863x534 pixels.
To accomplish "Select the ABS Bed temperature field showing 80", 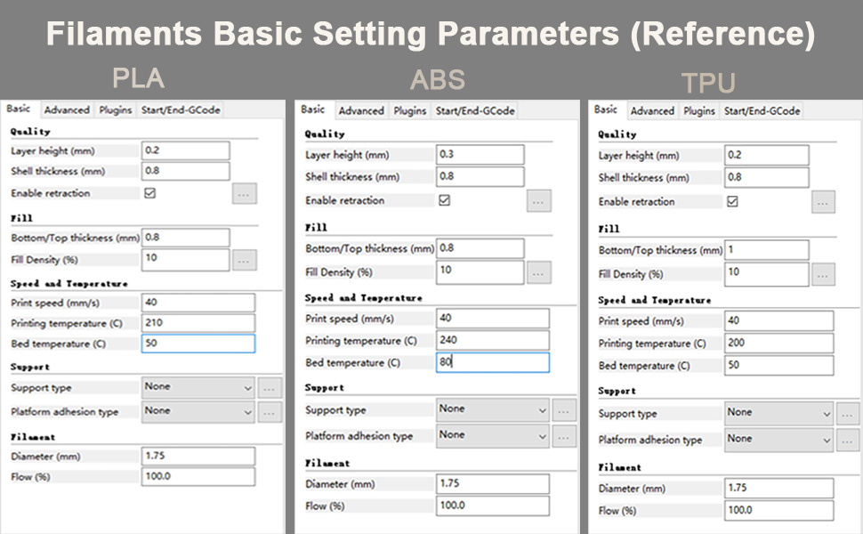I will 491,362.
